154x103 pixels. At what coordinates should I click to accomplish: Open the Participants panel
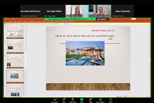point(55,99)
